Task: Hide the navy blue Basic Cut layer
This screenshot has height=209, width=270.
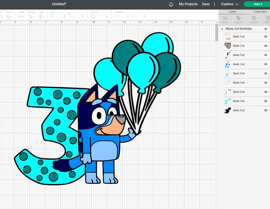Action: point(266,55)
